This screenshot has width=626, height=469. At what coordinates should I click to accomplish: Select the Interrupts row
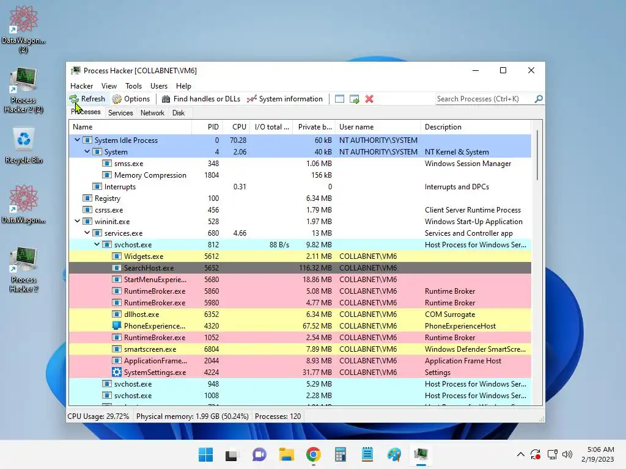coord(300,187)
